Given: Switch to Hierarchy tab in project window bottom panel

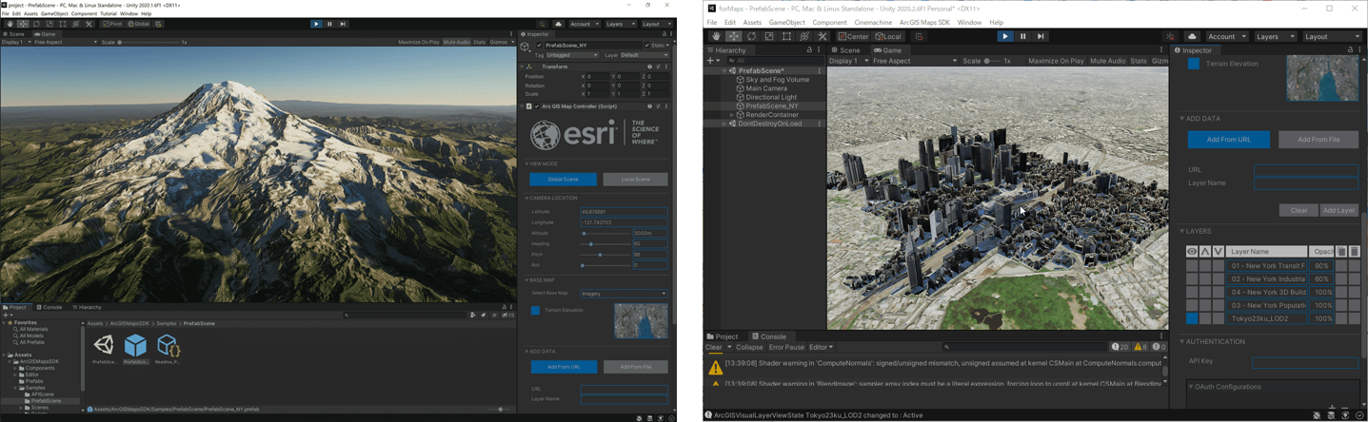Looking at the screenshot, I should pyautogui.click(x=87, y=307).
